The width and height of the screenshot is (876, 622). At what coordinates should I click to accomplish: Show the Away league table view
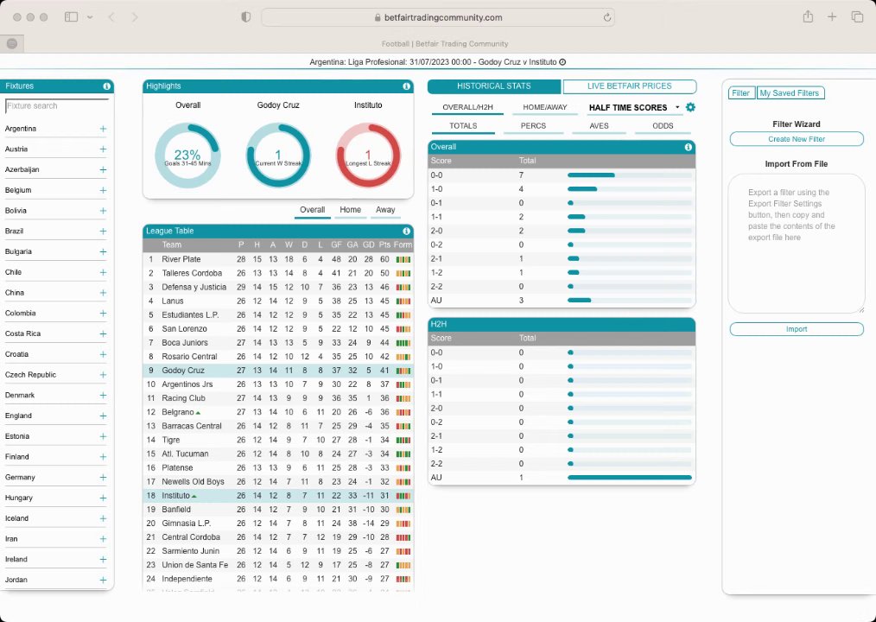click(x=385, y=210)
